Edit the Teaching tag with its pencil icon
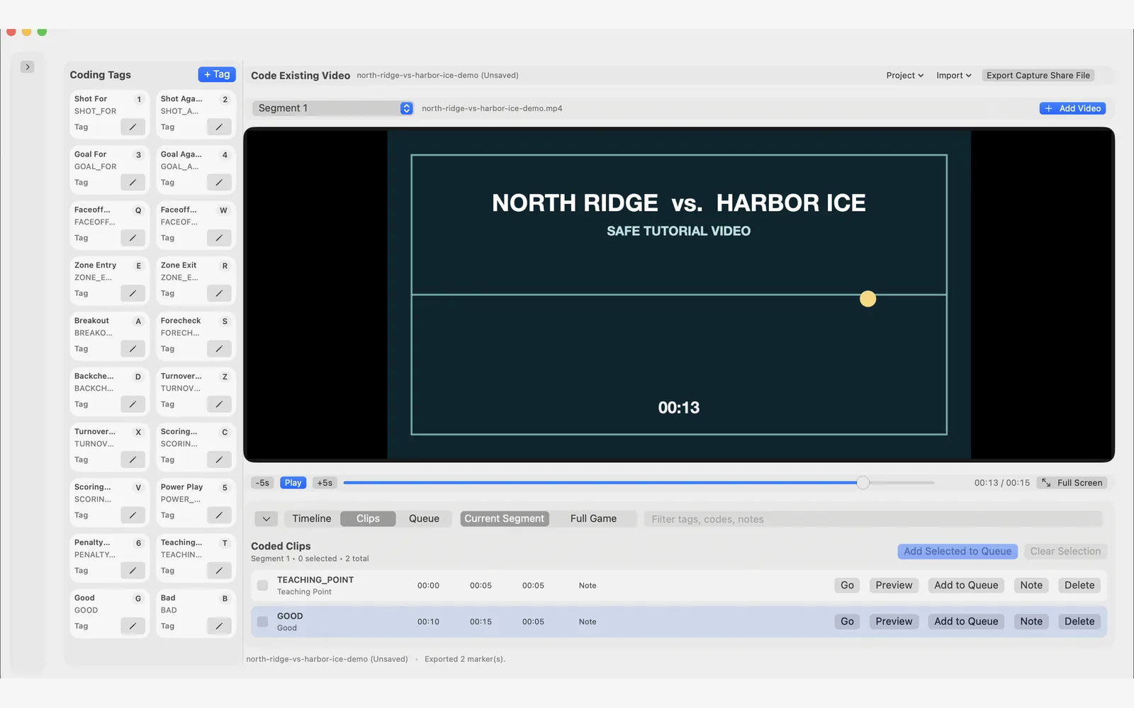 point(219,571)
